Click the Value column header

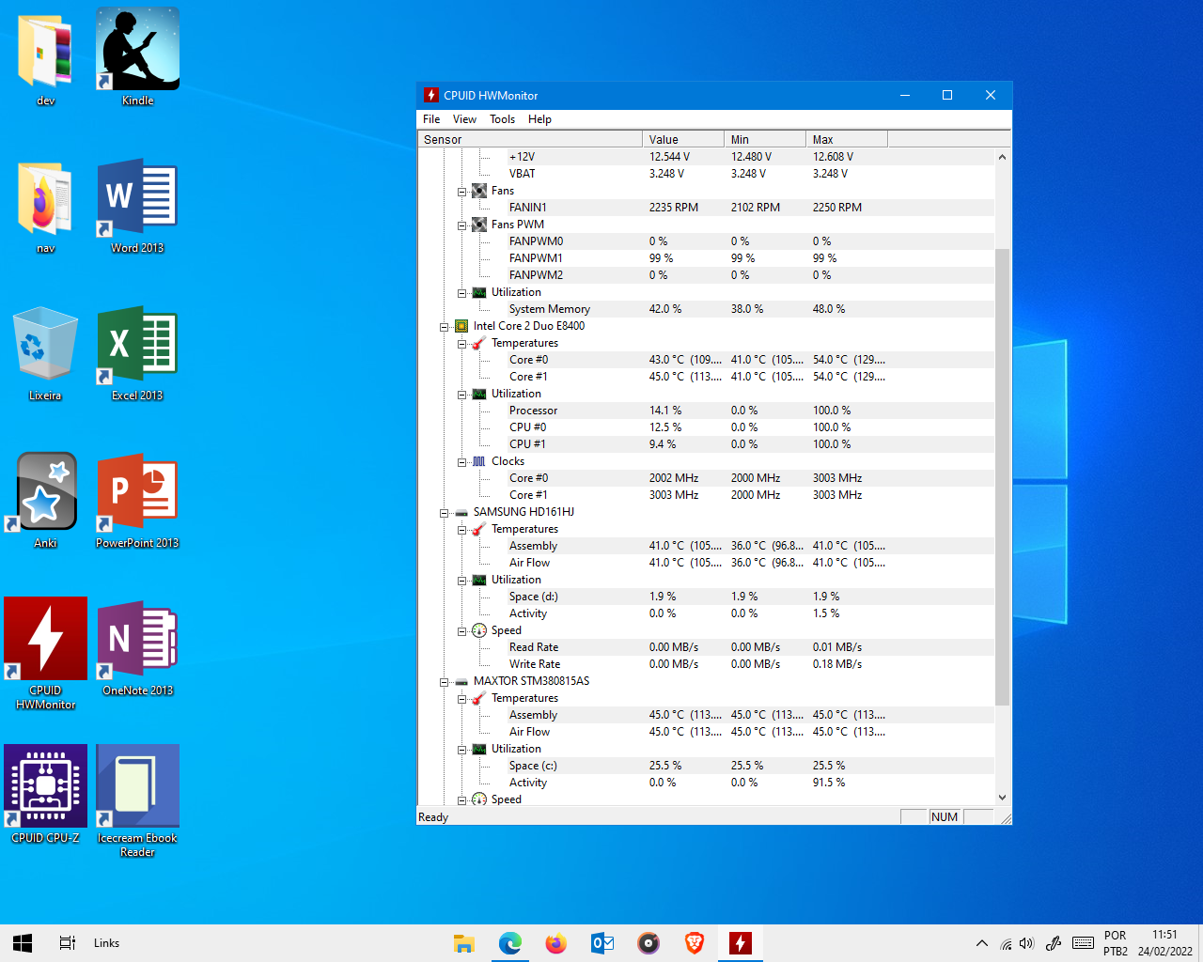(x=683, y=139)
